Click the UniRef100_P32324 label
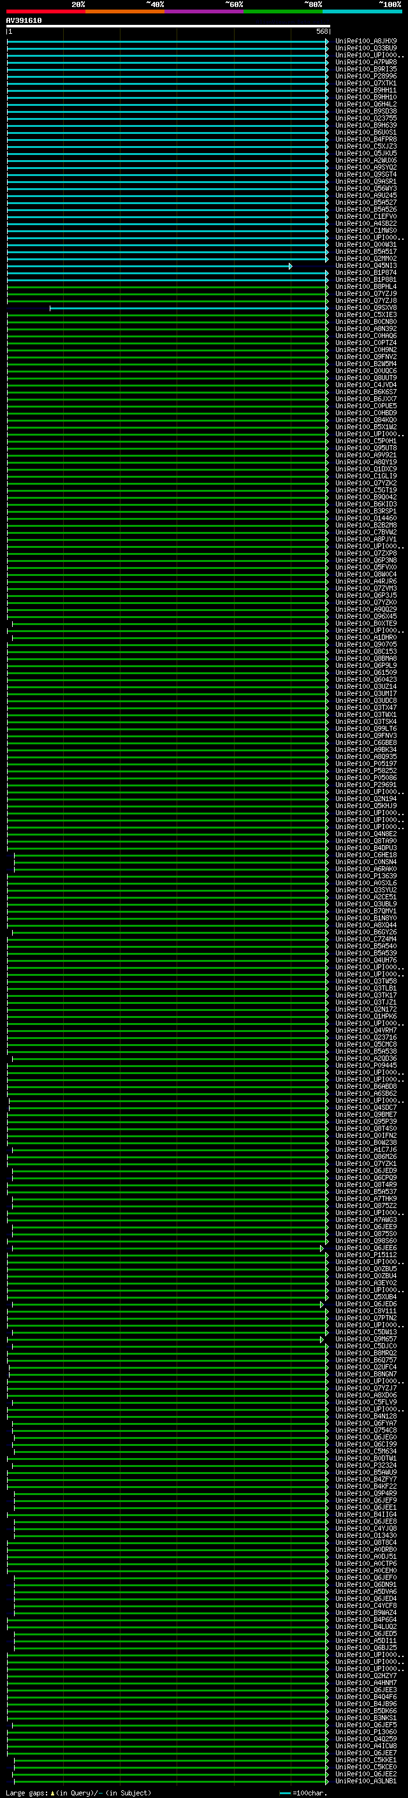Viewport: 408px width, 1798px height. point(366,1465)
